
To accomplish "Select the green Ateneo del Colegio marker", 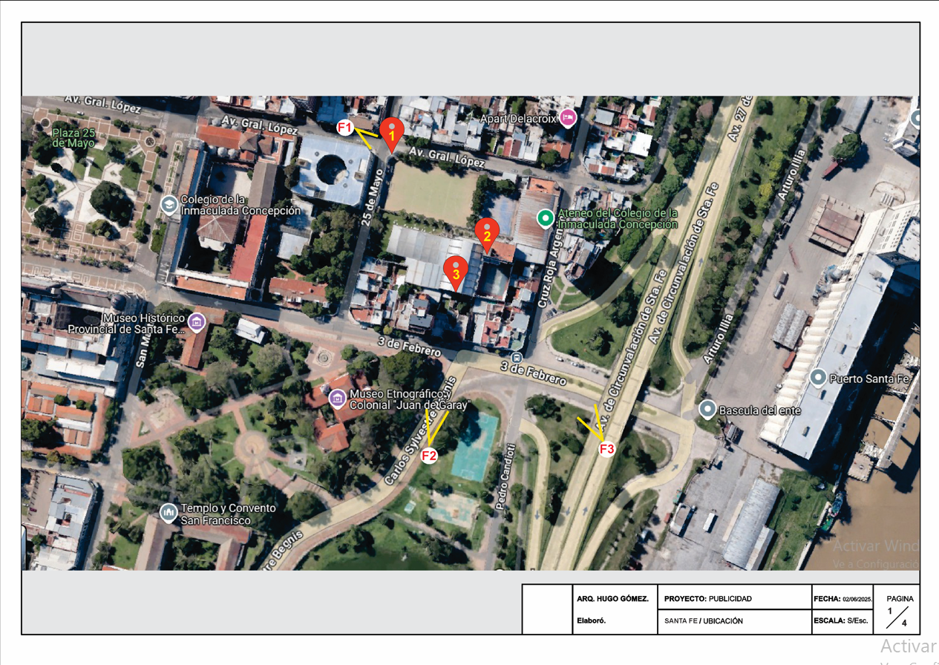I will click(x=546, y=218).
